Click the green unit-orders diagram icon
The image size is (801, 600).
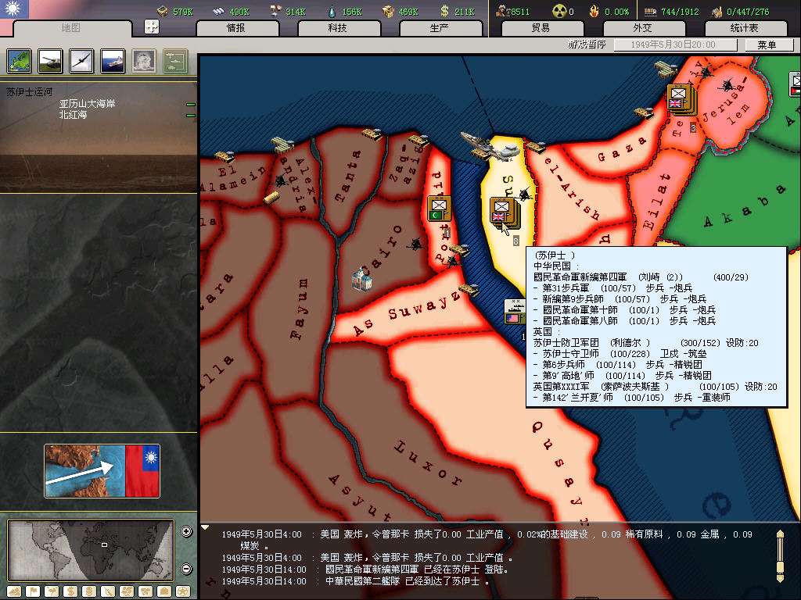[175, 61]
